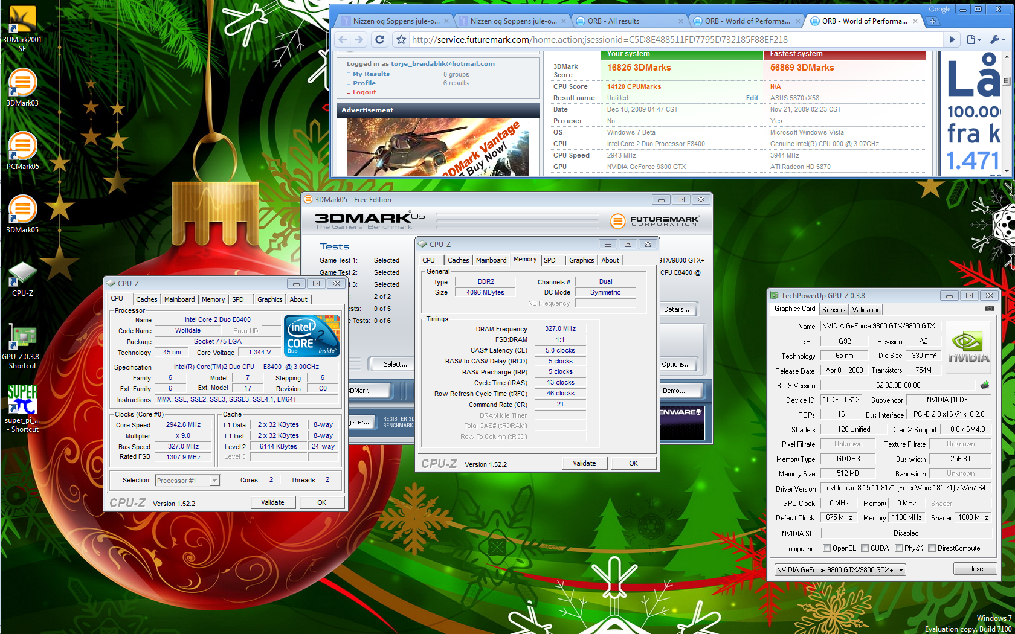Viewport: 1015px width, 634px height.
Task: Click the Driver Version field in GPU-Z
Action: pos(906,488)
